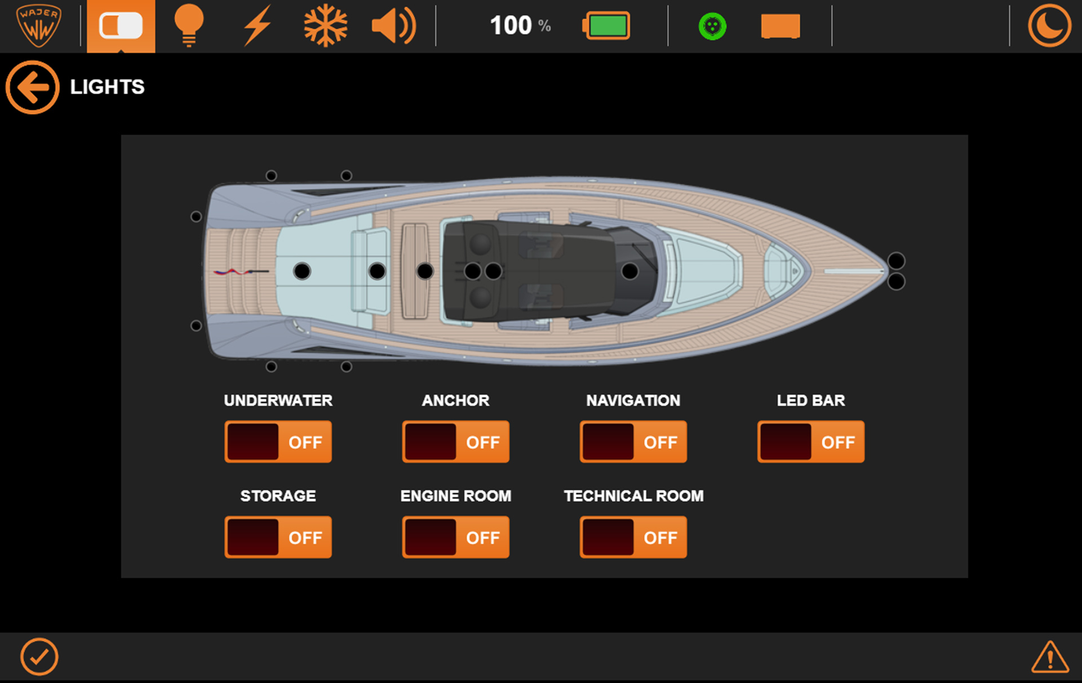
Task: Go back using the orange arrow
Action: 32,87
